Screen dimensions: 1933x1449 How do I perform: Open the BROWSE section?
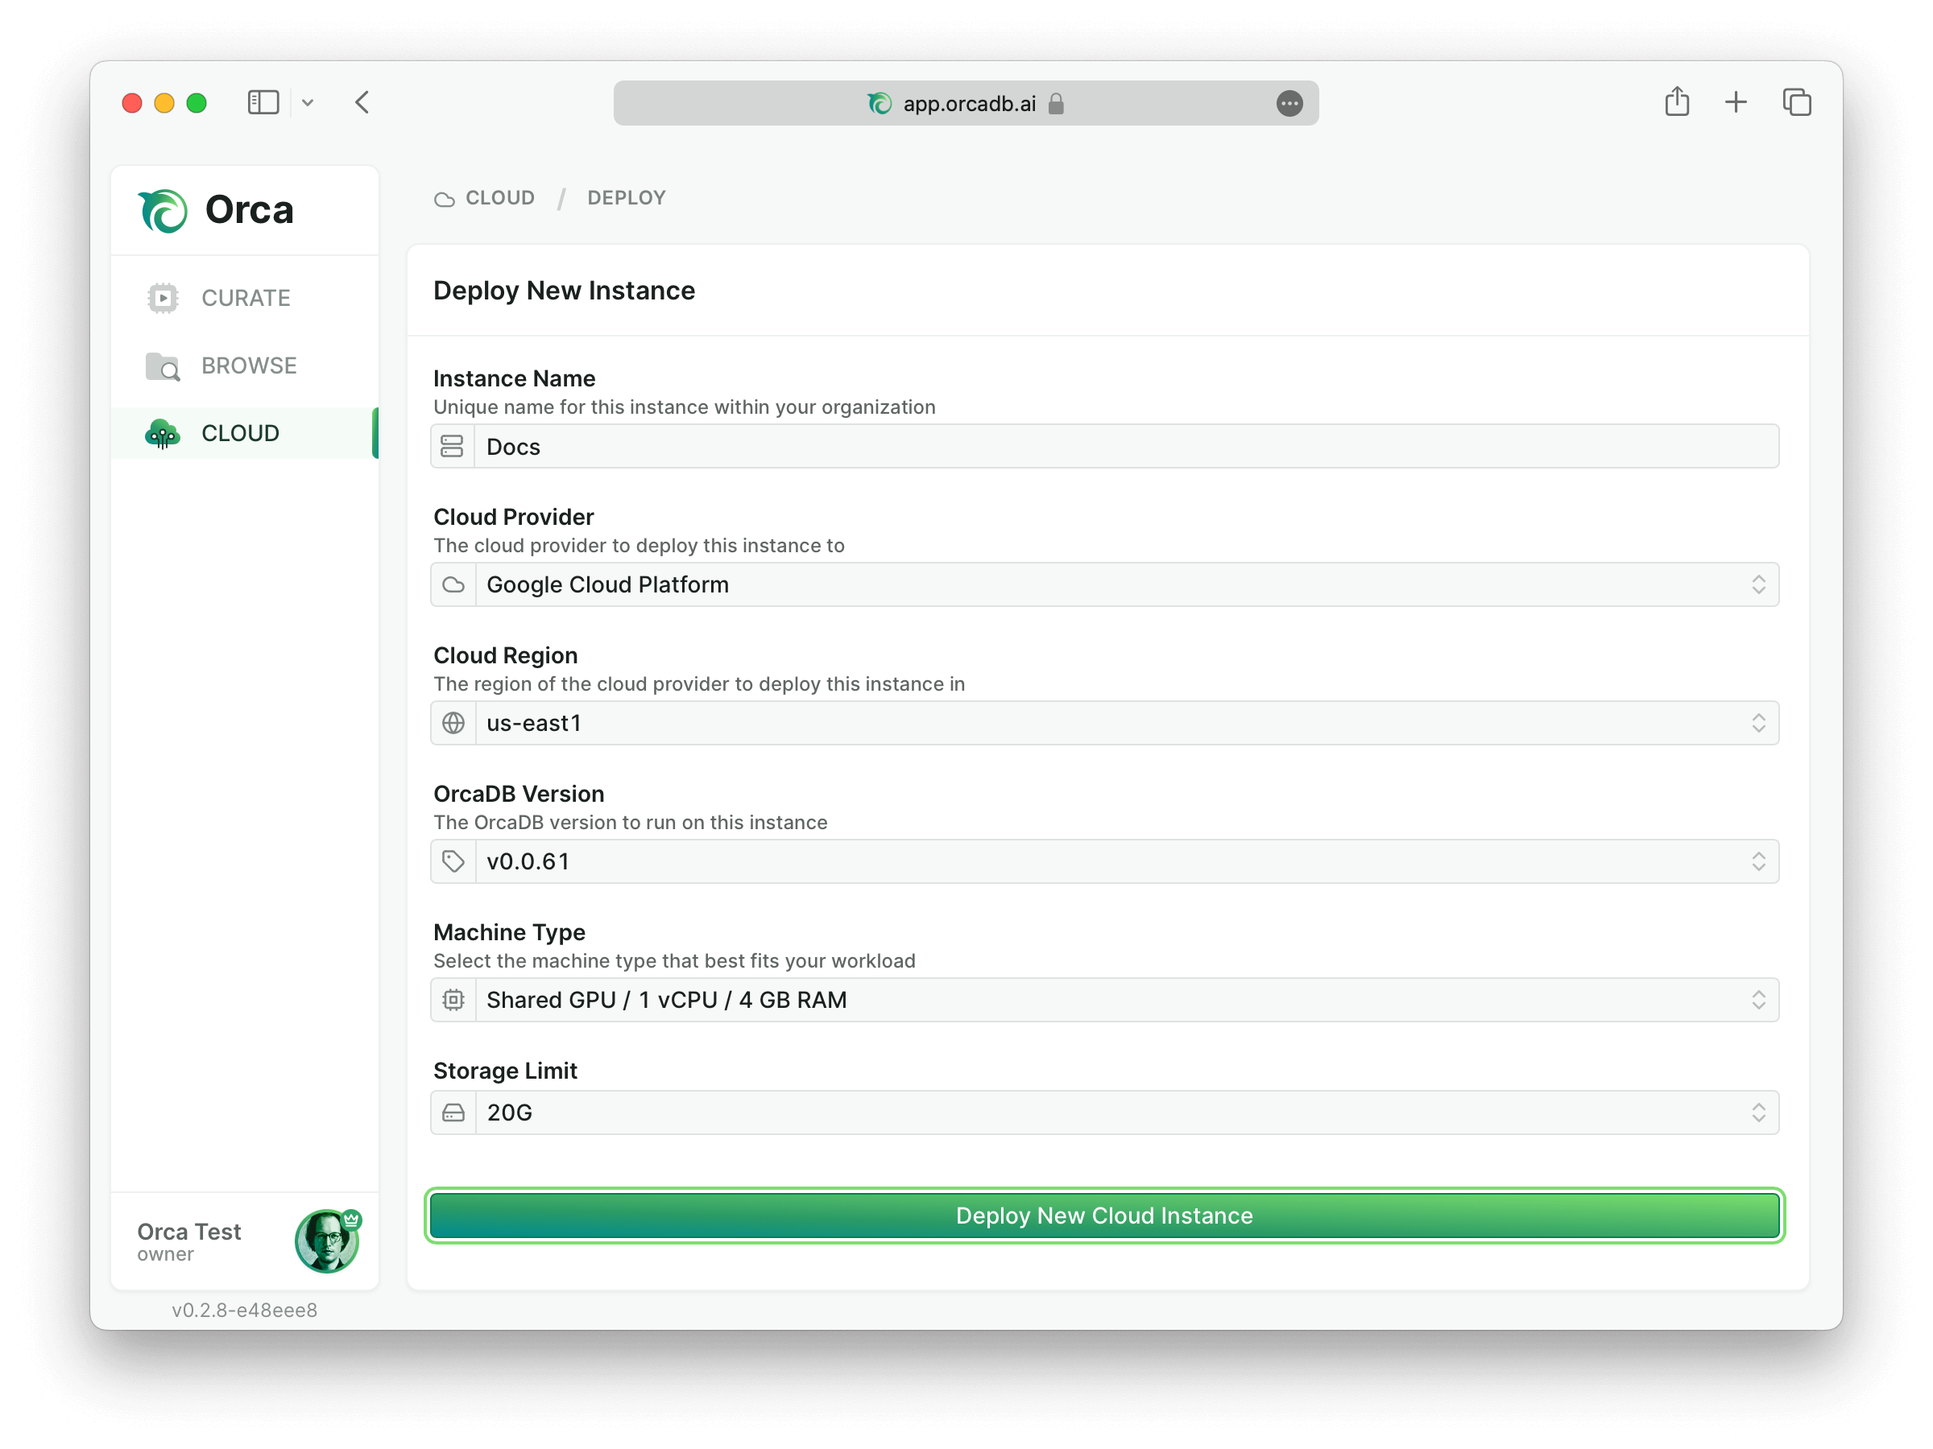(245, 366)
